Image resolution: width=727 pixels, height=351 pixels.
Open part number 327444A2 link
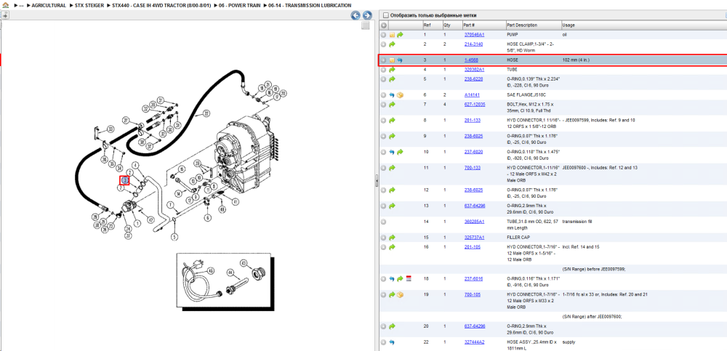474,342
